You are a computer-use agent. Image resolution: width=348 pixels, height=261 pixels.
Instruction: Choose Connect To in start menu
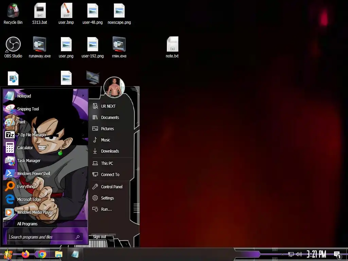click(x=112, y=174)
